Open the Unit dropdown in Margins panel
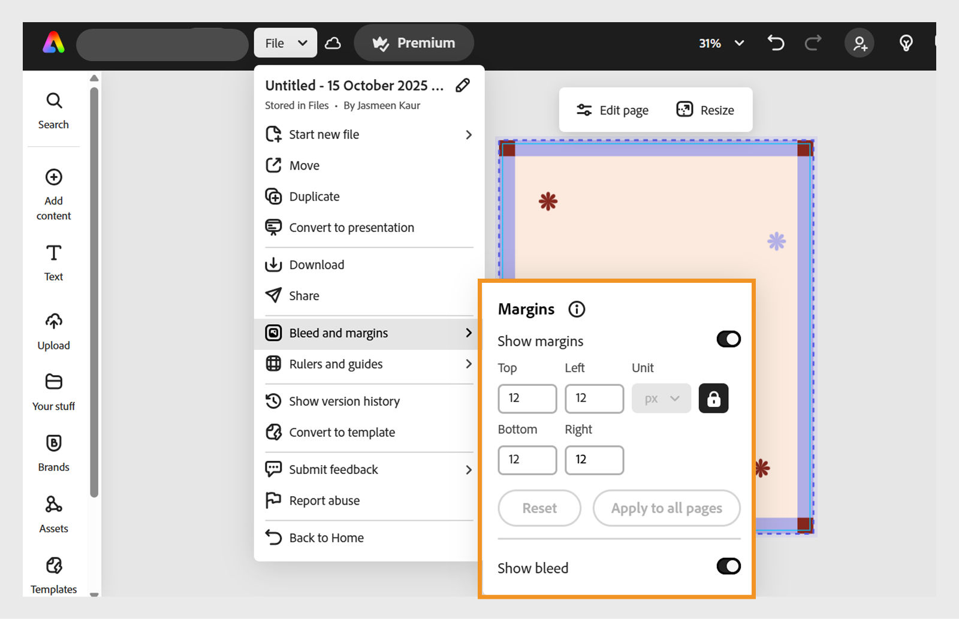Viewport: 959px width, 619px height. point(661,398)
